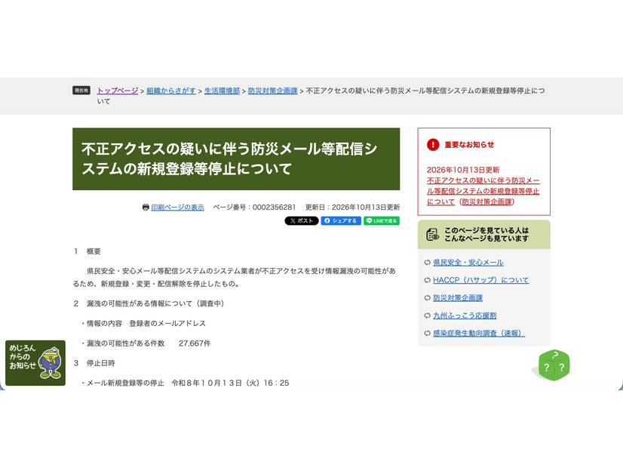Go to 生活環境部 in the breadcrumb
The height and width of the screenshot is (468, 623).
pos(222,91)
